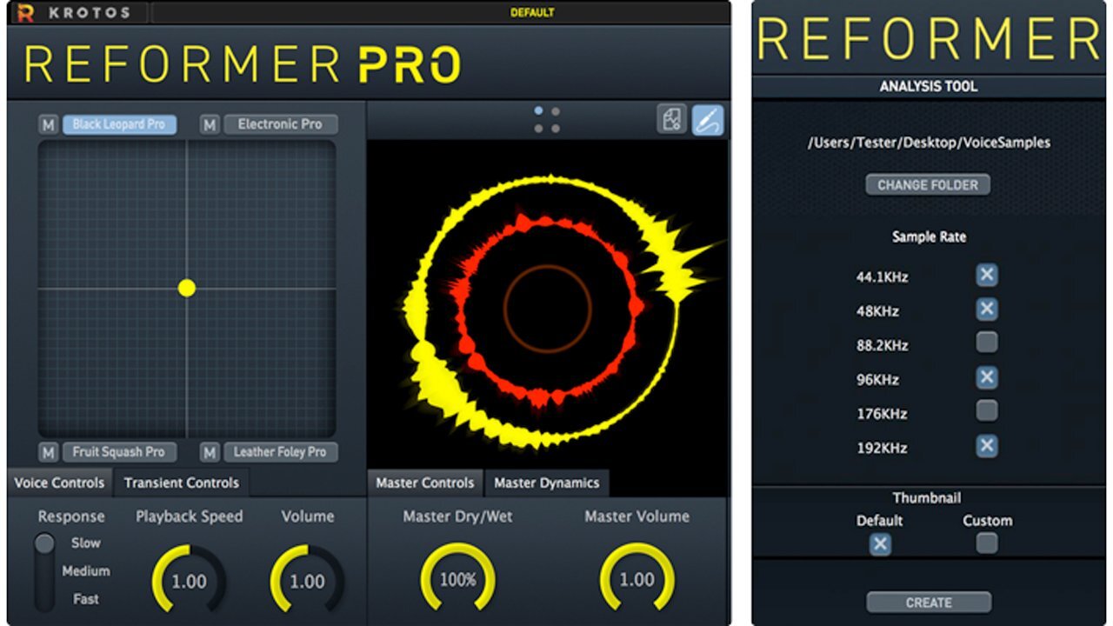Click the "Master Volume" label text
Image resolution: width=1113 pixels, height=626 pixels.
(637, 516)
